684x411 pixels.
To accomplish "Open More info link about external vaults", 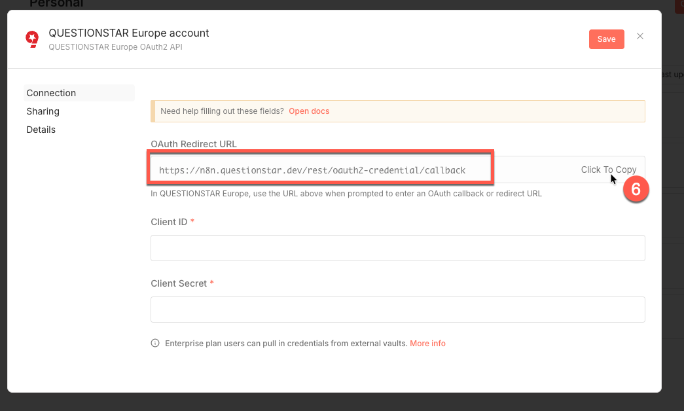I will (427, 344).
